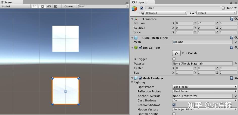Click the Transform component icon

[136, 19]
